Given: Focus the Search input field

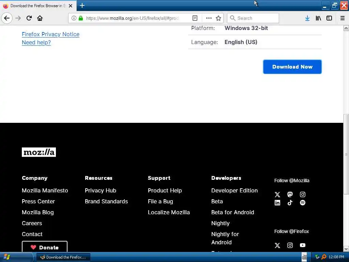Looking at the screenshot, I should (x=253, y=18).
